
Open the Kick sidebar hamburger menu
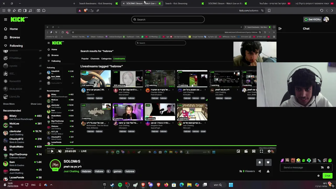(6, 19)
